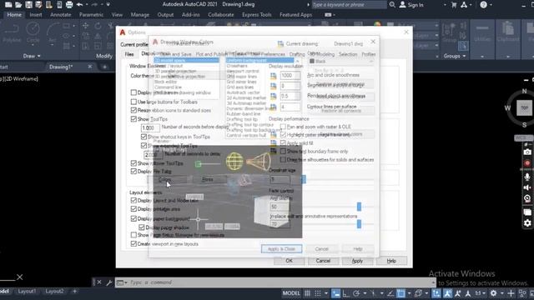Click the Apply & Close button

coord(281,249)
